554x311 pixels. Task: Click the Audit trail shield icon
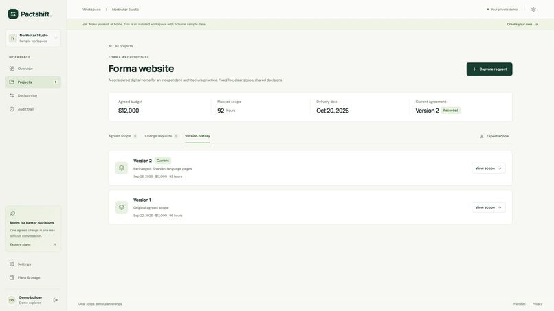(12, 109)
